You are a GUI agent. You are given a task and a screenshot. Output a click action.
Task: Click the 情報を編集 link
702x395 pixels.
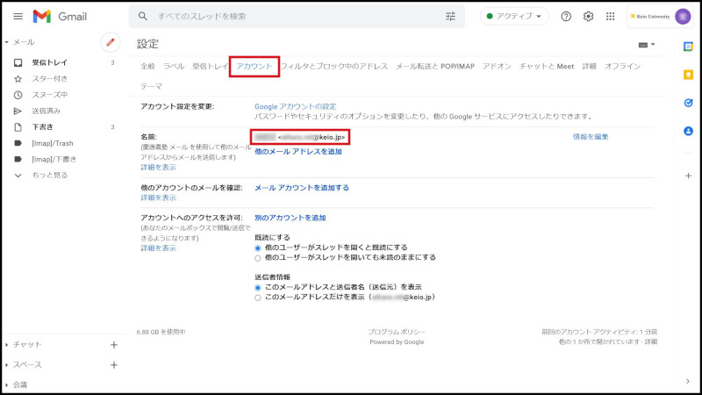(591, 137)
